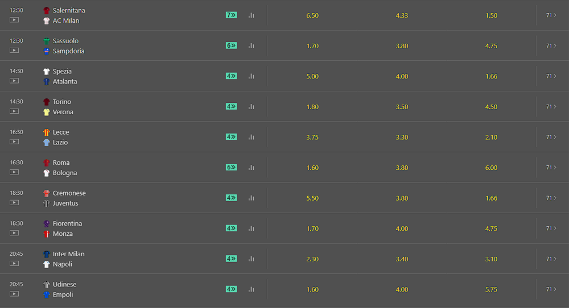Select AC Milan win odds 1.50
Image resolution: width=569 pixels, height=308 pixels.
(x=491, y=15)
